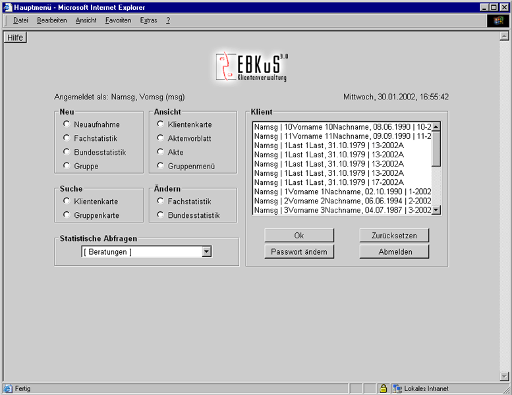Select Klientenkarte under Ansicht

[x=160, y=124]
